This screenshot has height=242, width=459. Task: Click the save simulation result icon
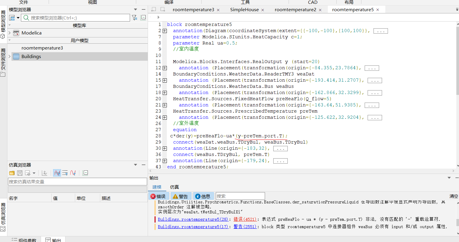tap(20, 173)
